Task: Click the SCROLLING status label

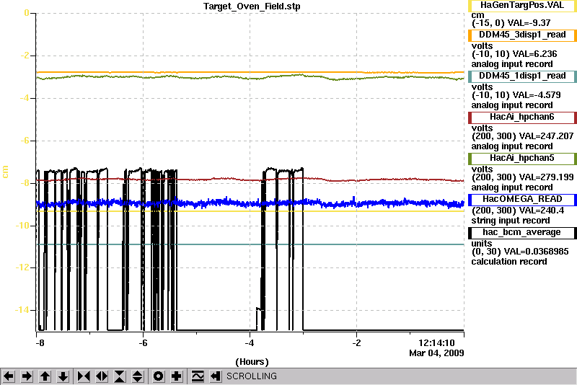Action: point(251,376)
